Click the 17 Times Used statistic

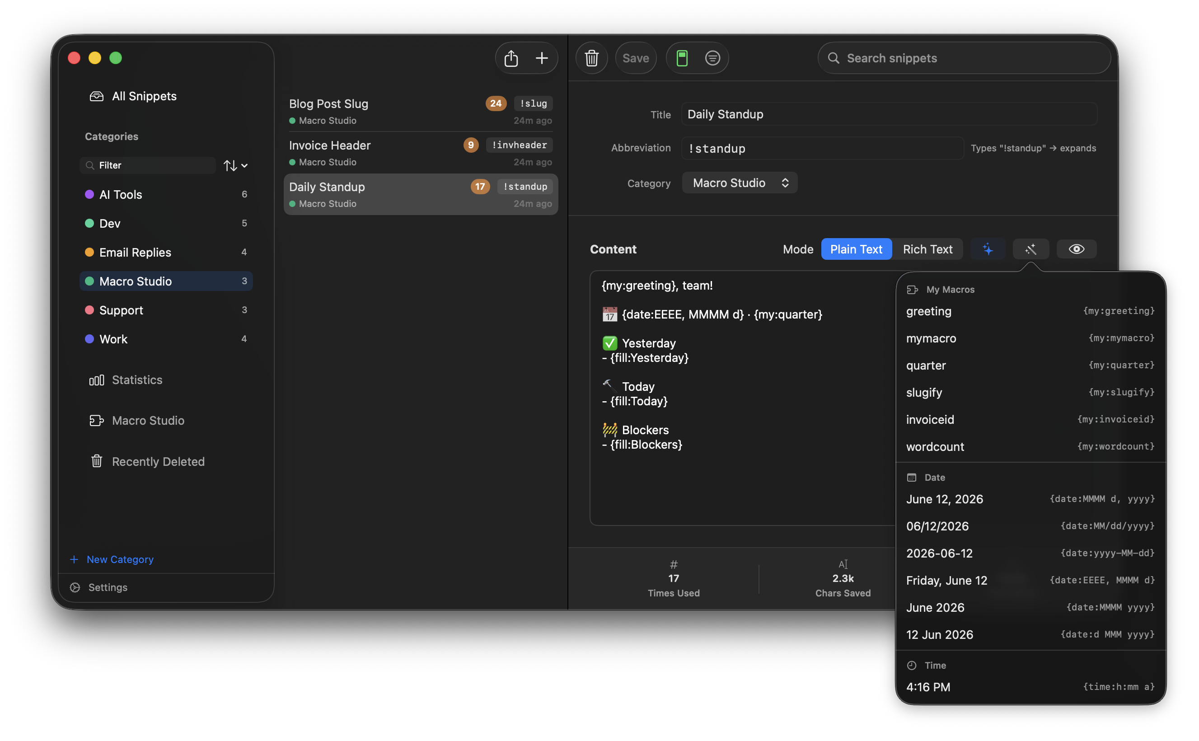[x=674, y=579]
